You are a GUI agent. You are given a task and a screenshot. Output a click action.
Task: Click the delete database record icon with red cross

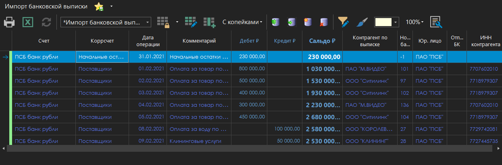tap(324, 22)
